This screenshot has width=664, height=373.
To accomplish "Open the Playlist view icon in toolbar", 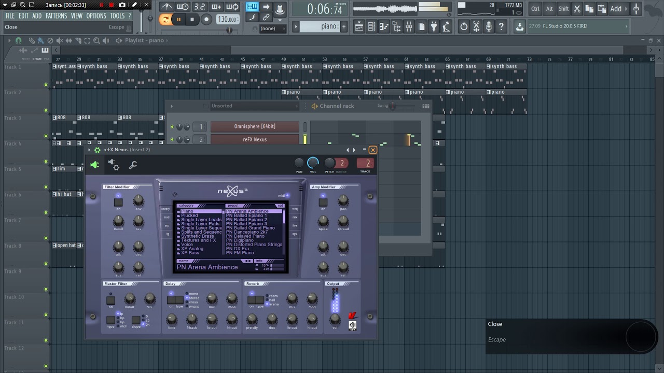I will (359, 26).
